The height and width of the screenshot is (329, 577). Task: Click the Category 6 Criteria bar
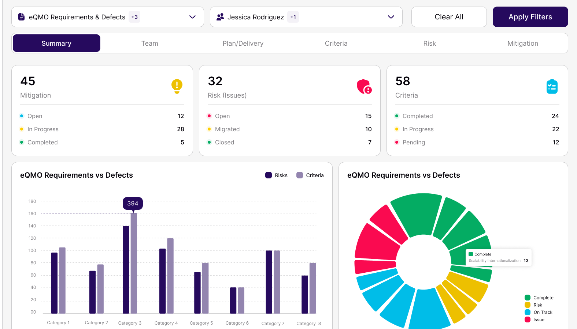point(241,300)
